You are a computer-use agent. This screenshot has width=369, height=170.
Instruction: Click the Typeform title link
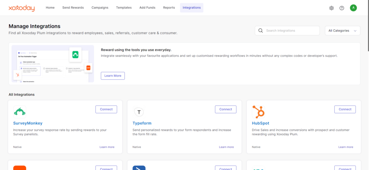click(142, 123)
